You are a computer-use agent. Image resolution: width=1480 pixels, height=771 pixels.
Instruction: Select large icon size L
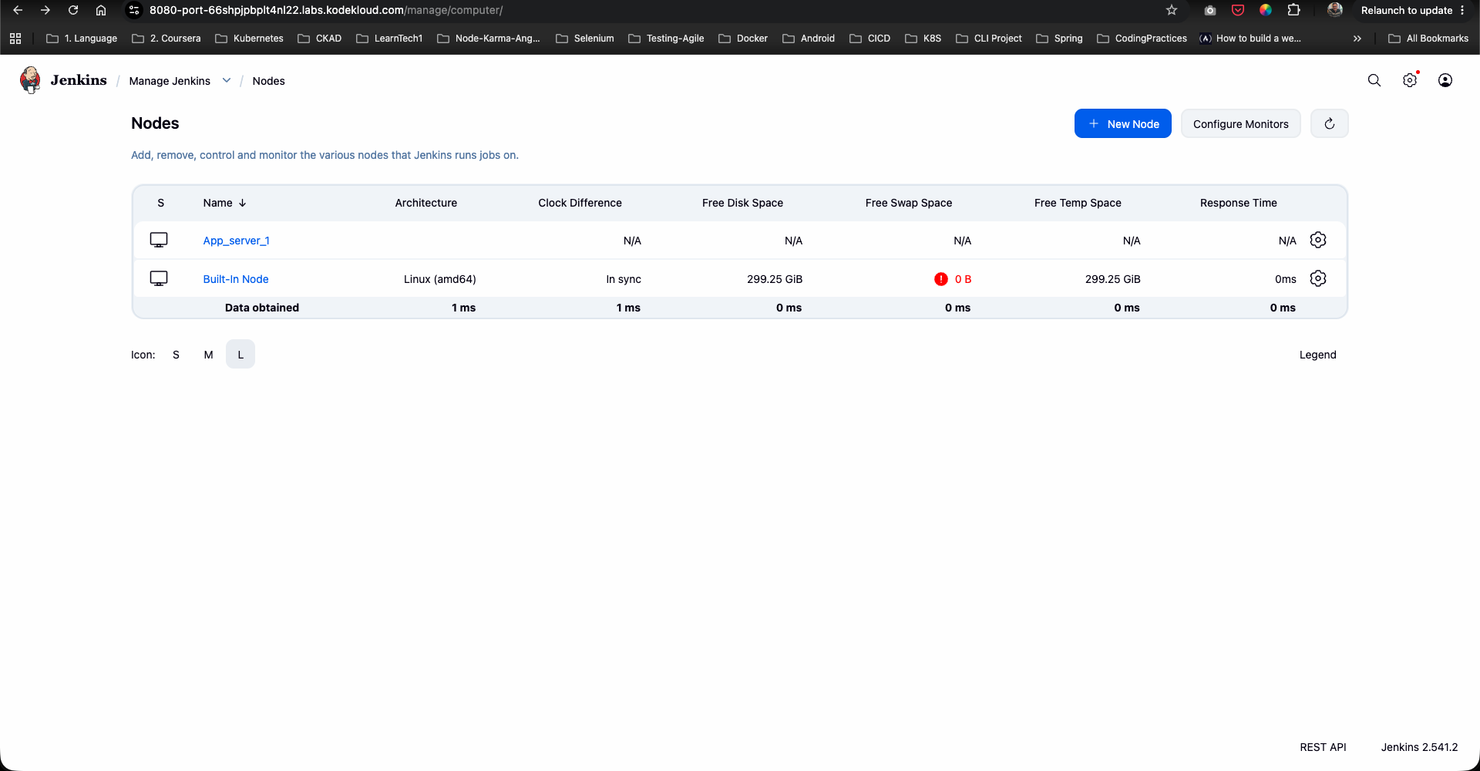(x=240, y=355)
